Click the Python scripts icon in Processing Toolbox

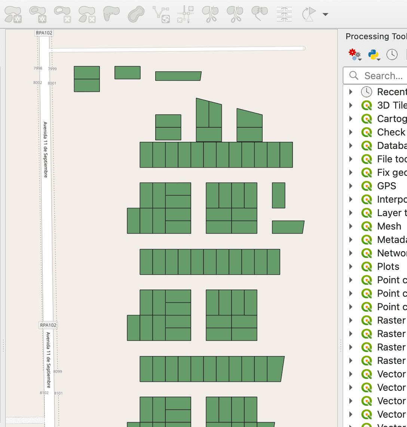(372, 54)
